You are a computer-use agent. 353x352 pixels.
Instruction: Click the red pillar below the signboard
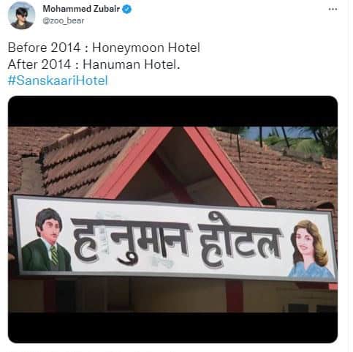[234, 296]
